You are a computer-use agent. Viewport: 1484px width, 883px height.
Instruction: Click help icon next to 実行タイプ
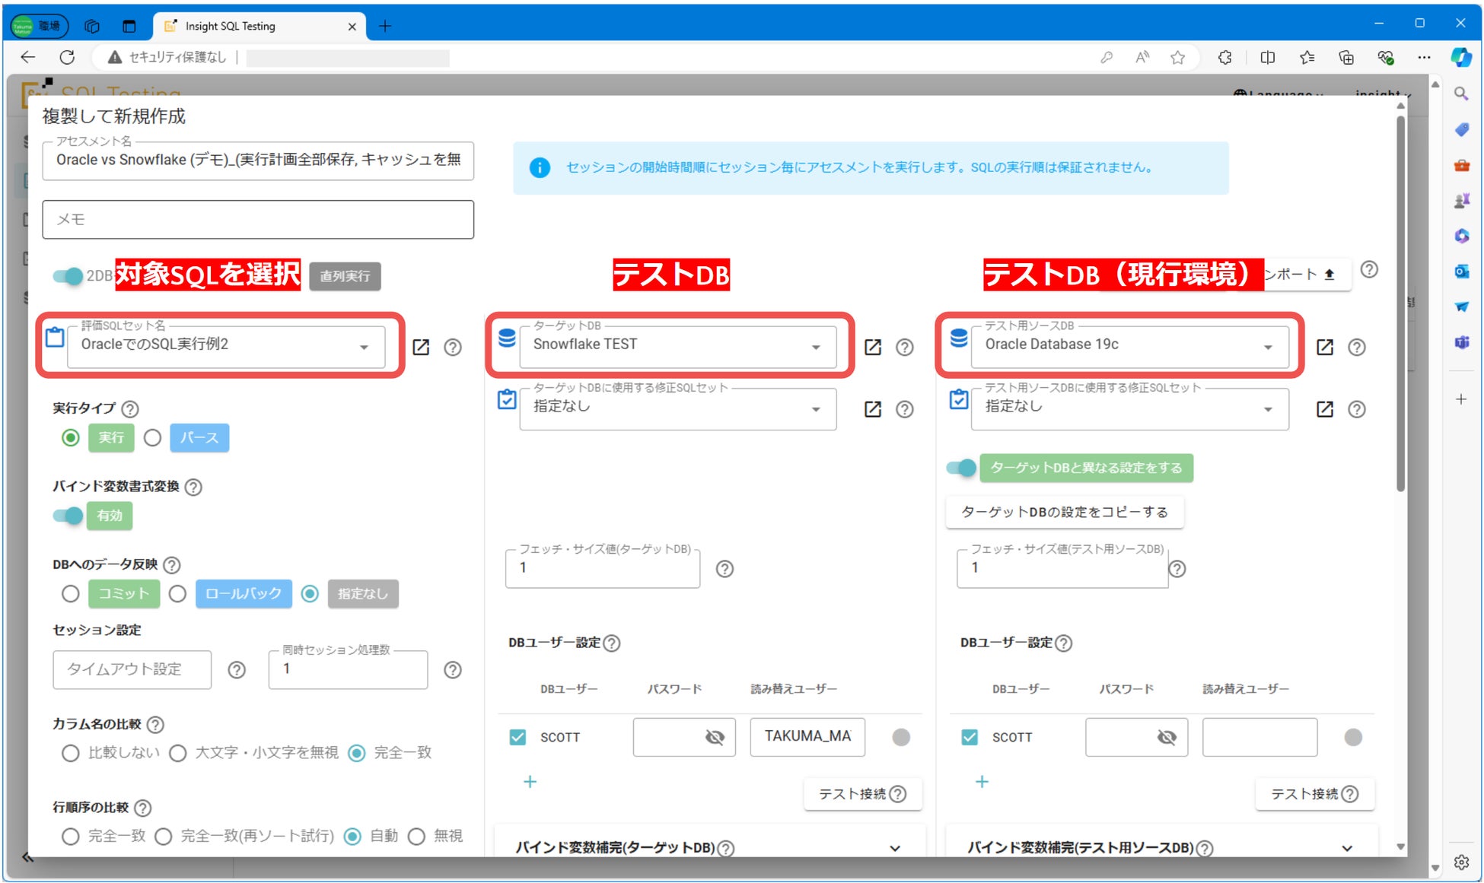pos(131,409)
